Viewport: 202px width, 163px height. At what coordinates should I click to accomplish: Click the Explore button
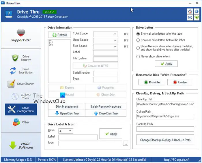[x=67, y=88]
